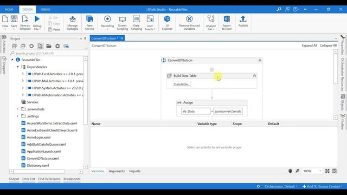Collapse the ConvertDTtoJson sequence
Screen dimensions: 347x195
pos(260,60)
